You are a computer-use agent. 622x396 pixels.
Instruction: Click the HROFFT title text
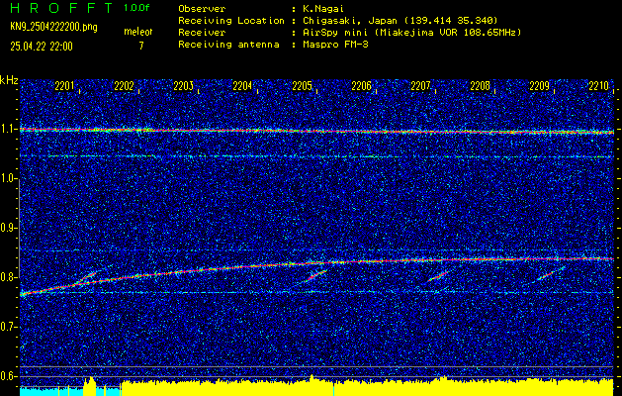click(62, 8)
